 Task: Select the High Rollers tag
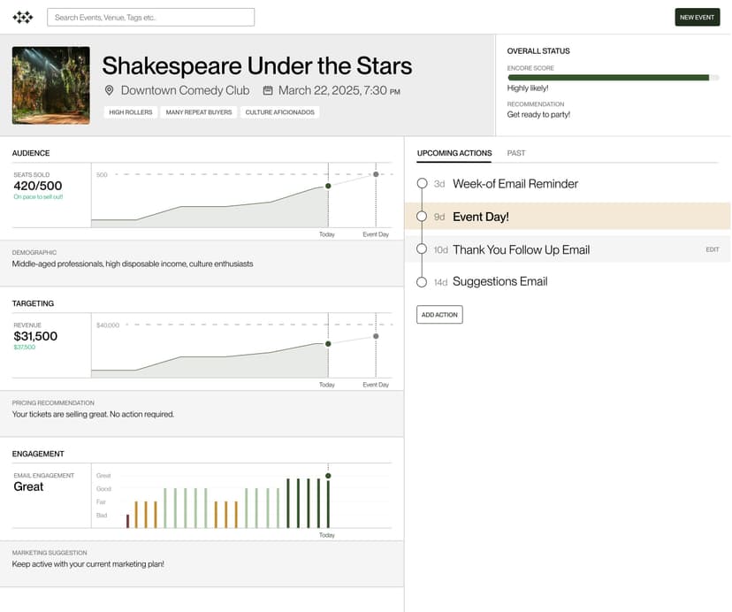pos(130,112)
